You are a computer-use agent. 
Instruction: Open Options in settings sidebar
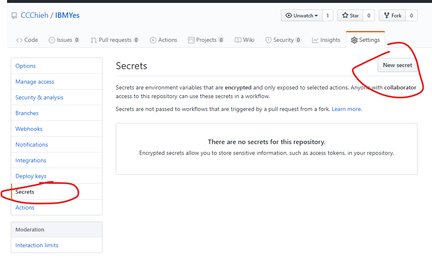[x=56, y=66]
